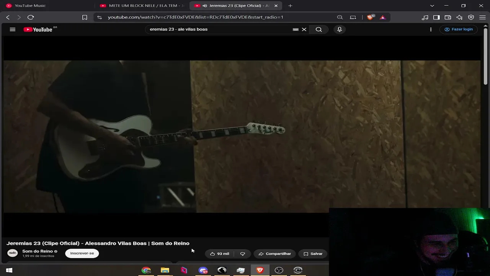Open the browser main menu
Viewport: 490px width, 276px height.
click(482, 17)
